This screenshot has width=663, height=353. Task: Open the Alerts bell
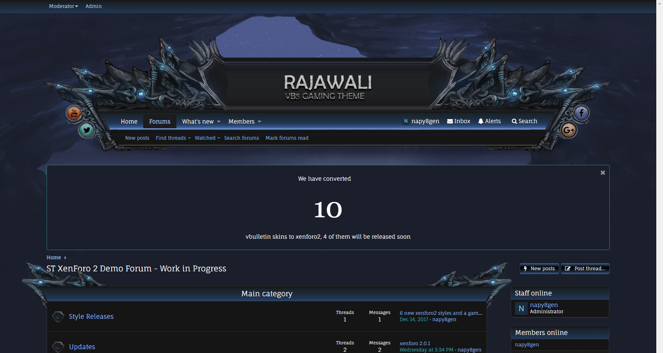click(x=489, y=121)
